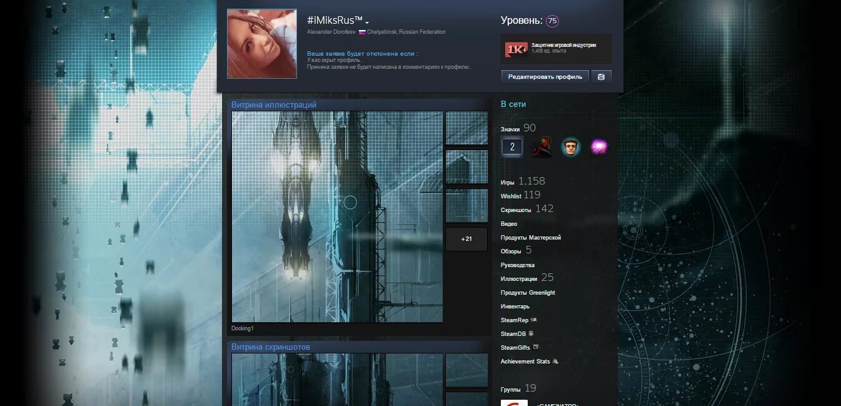Click the Alexander Dorofeev real name text
Viewport: 841px width, 406px height.
331,32
